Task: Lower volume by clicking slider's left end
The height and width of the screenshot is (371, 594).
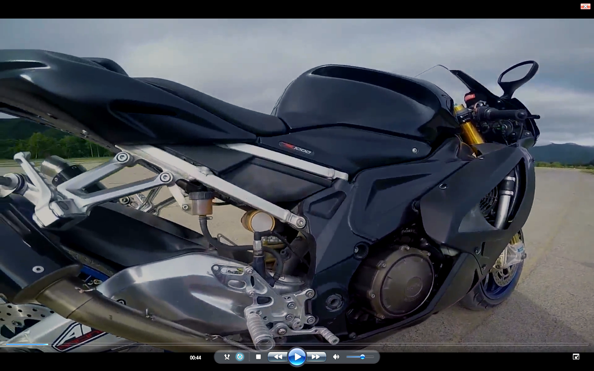Action: tap(348, 357)
